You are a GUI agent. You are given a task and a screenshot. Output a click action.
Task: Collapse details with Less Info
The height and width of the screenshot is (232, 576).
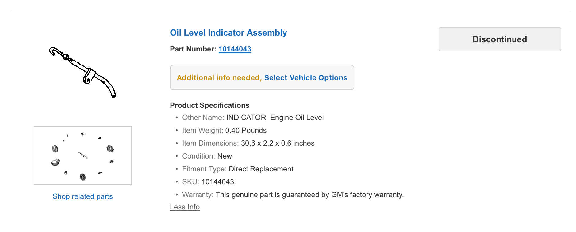[185, 207]
